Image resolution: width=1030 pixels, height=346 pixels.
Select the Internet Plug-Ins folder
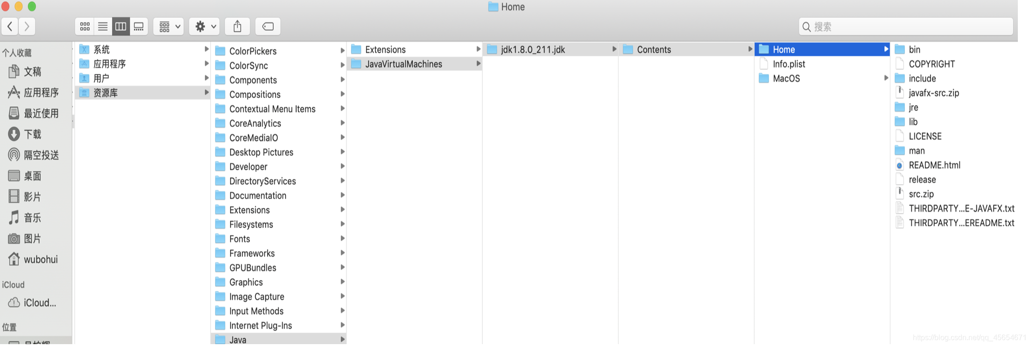tap(279, 326)
